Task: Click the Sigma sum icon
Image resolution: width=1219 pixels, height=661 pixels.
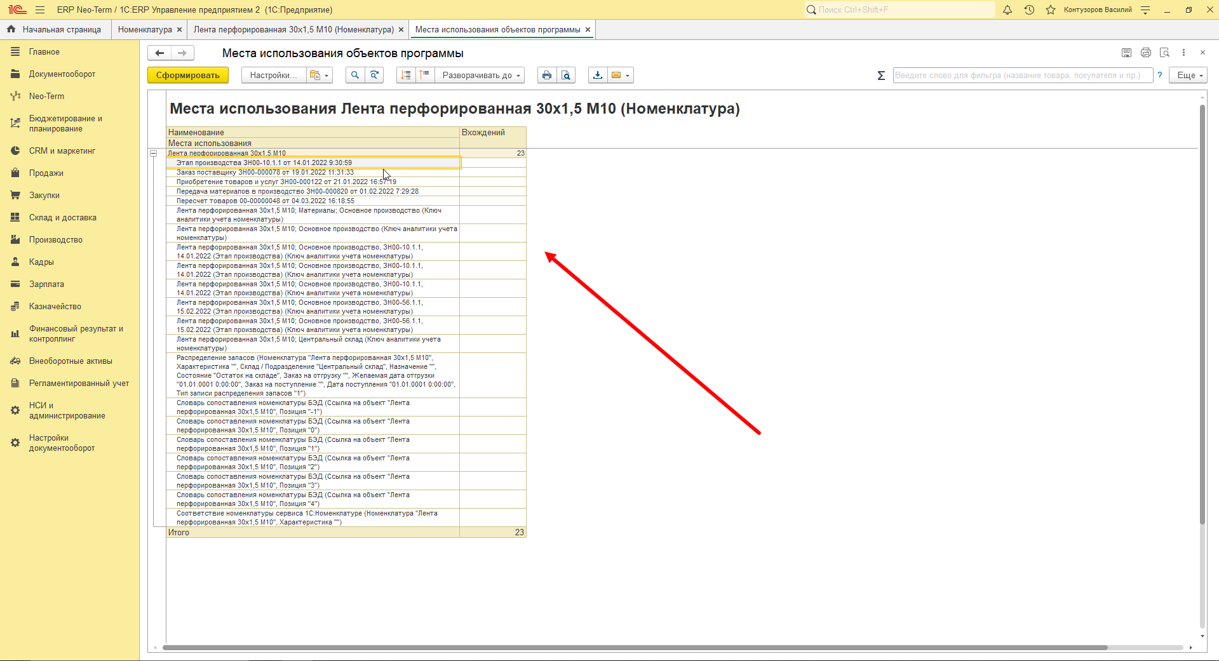Action: point(881,76)
